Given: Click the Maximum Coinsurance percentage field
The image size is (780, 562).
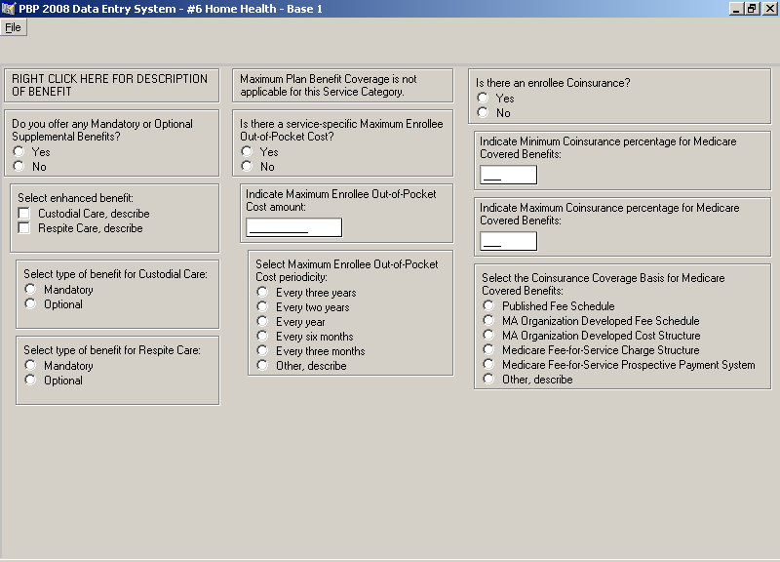Looking at the screenshot, I should point(508,241).
